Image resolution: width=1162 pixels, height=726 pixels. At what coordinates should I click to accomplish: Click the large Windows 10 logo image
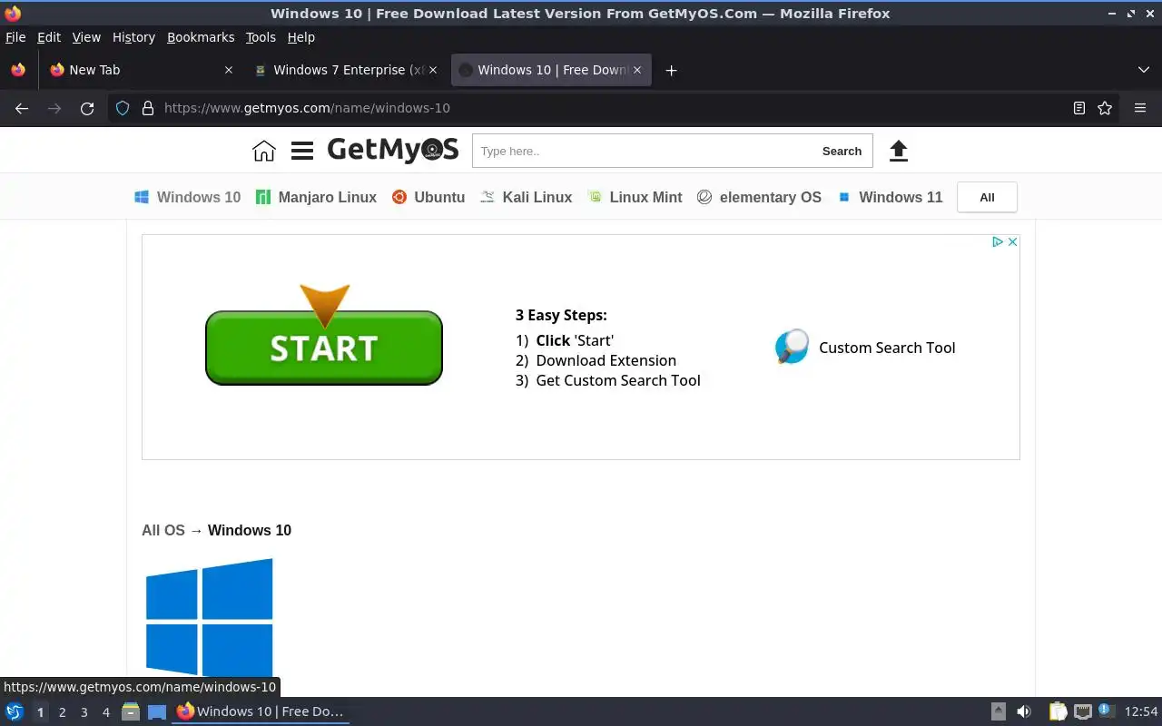tap(210, 617)
